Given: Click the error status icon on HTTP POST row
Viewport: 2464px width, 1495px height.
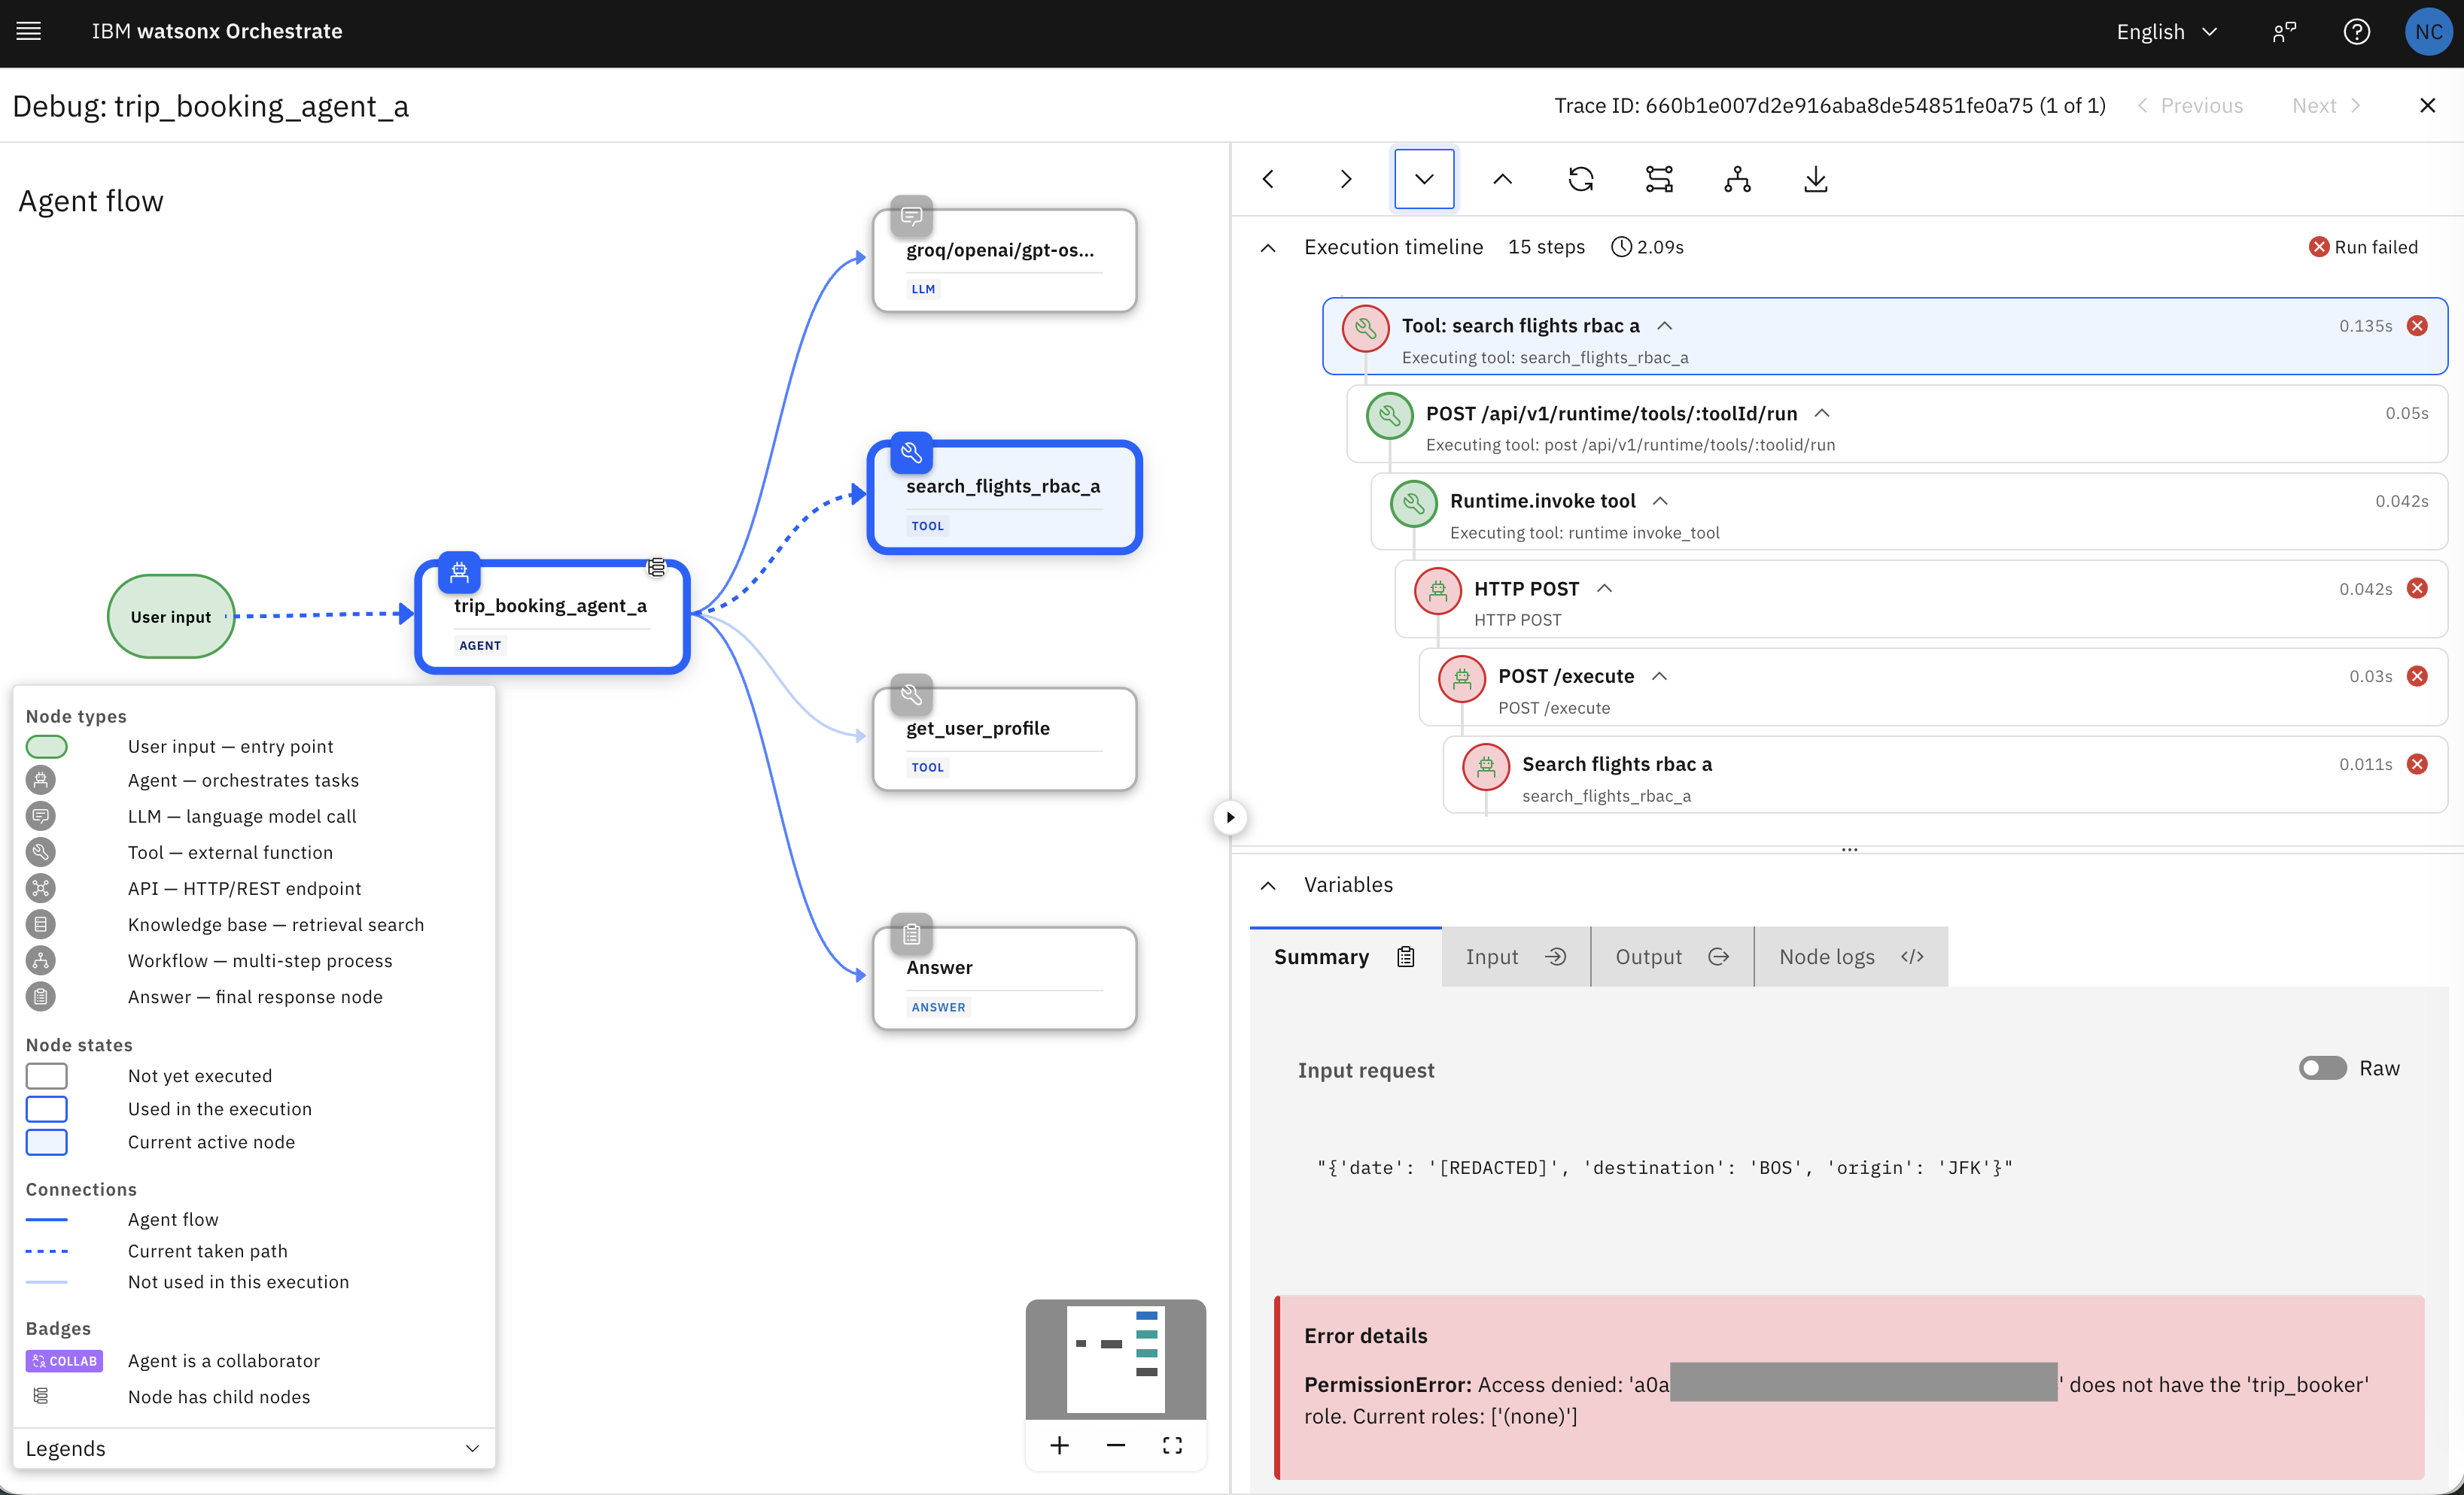Looking at the screenshot, I should 2417,589.
